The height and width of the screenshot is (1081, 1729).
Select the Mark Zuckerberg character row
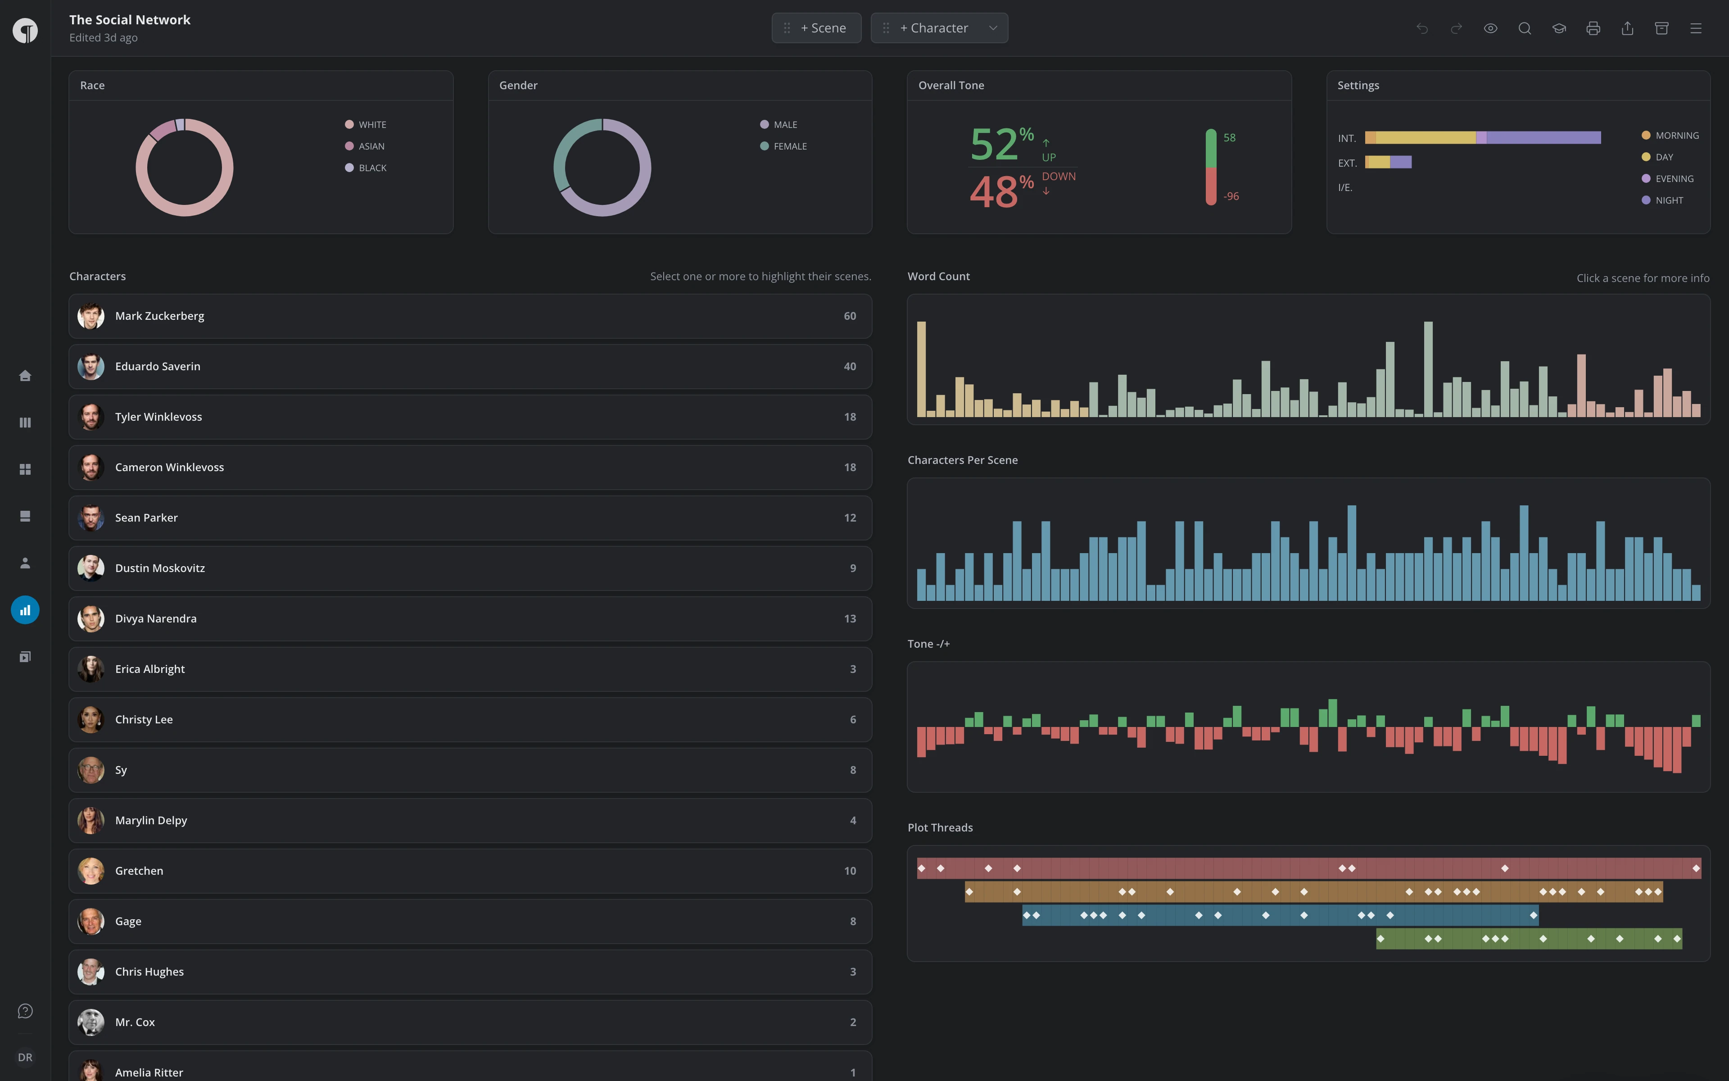click(x=470, y=316)
